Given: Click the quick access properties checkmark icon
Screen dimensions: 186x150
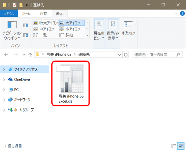Looking at the screenshot, I should coord(15,5).
